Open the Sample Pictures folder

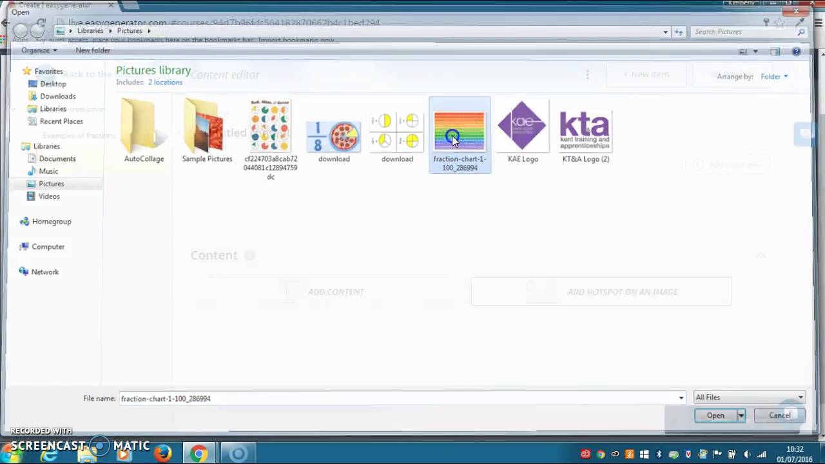pyautogui.click(x=207, y=132)
